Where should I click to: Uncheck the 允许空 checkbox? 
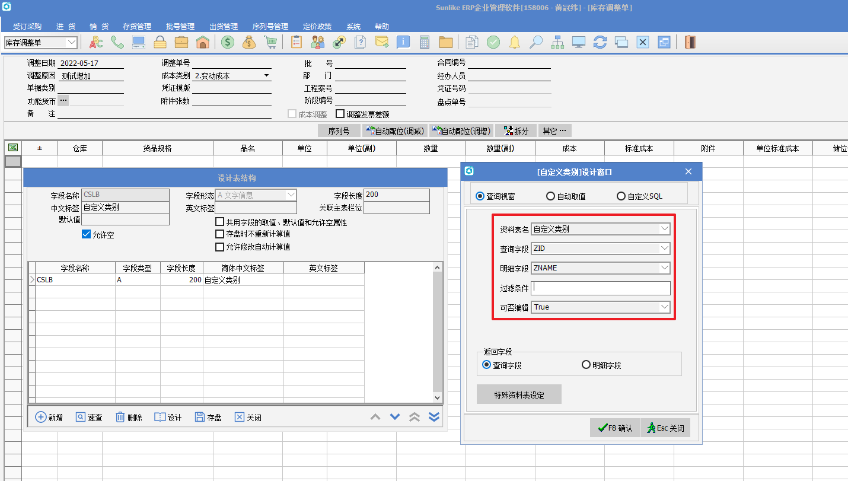click(87, 234)
